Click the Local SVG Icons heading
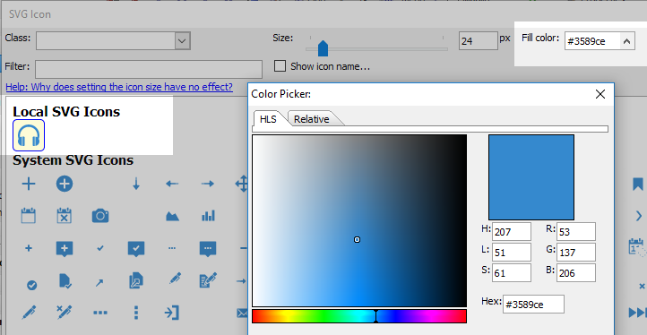 click(x=66, y=111)
